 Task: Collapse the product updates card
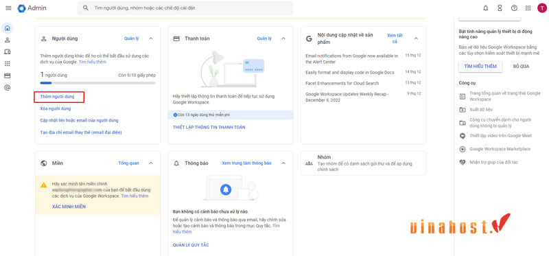[x=416, y=38]
